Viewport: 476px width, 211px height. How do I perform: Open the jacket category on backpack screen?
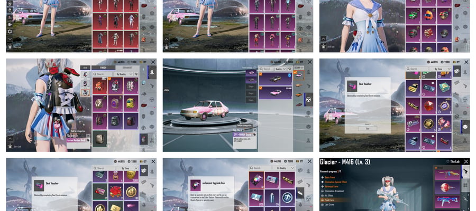[143, 127]
